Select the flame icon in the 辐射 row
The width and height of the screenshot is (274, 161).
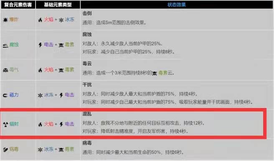[x=41, y=124]
